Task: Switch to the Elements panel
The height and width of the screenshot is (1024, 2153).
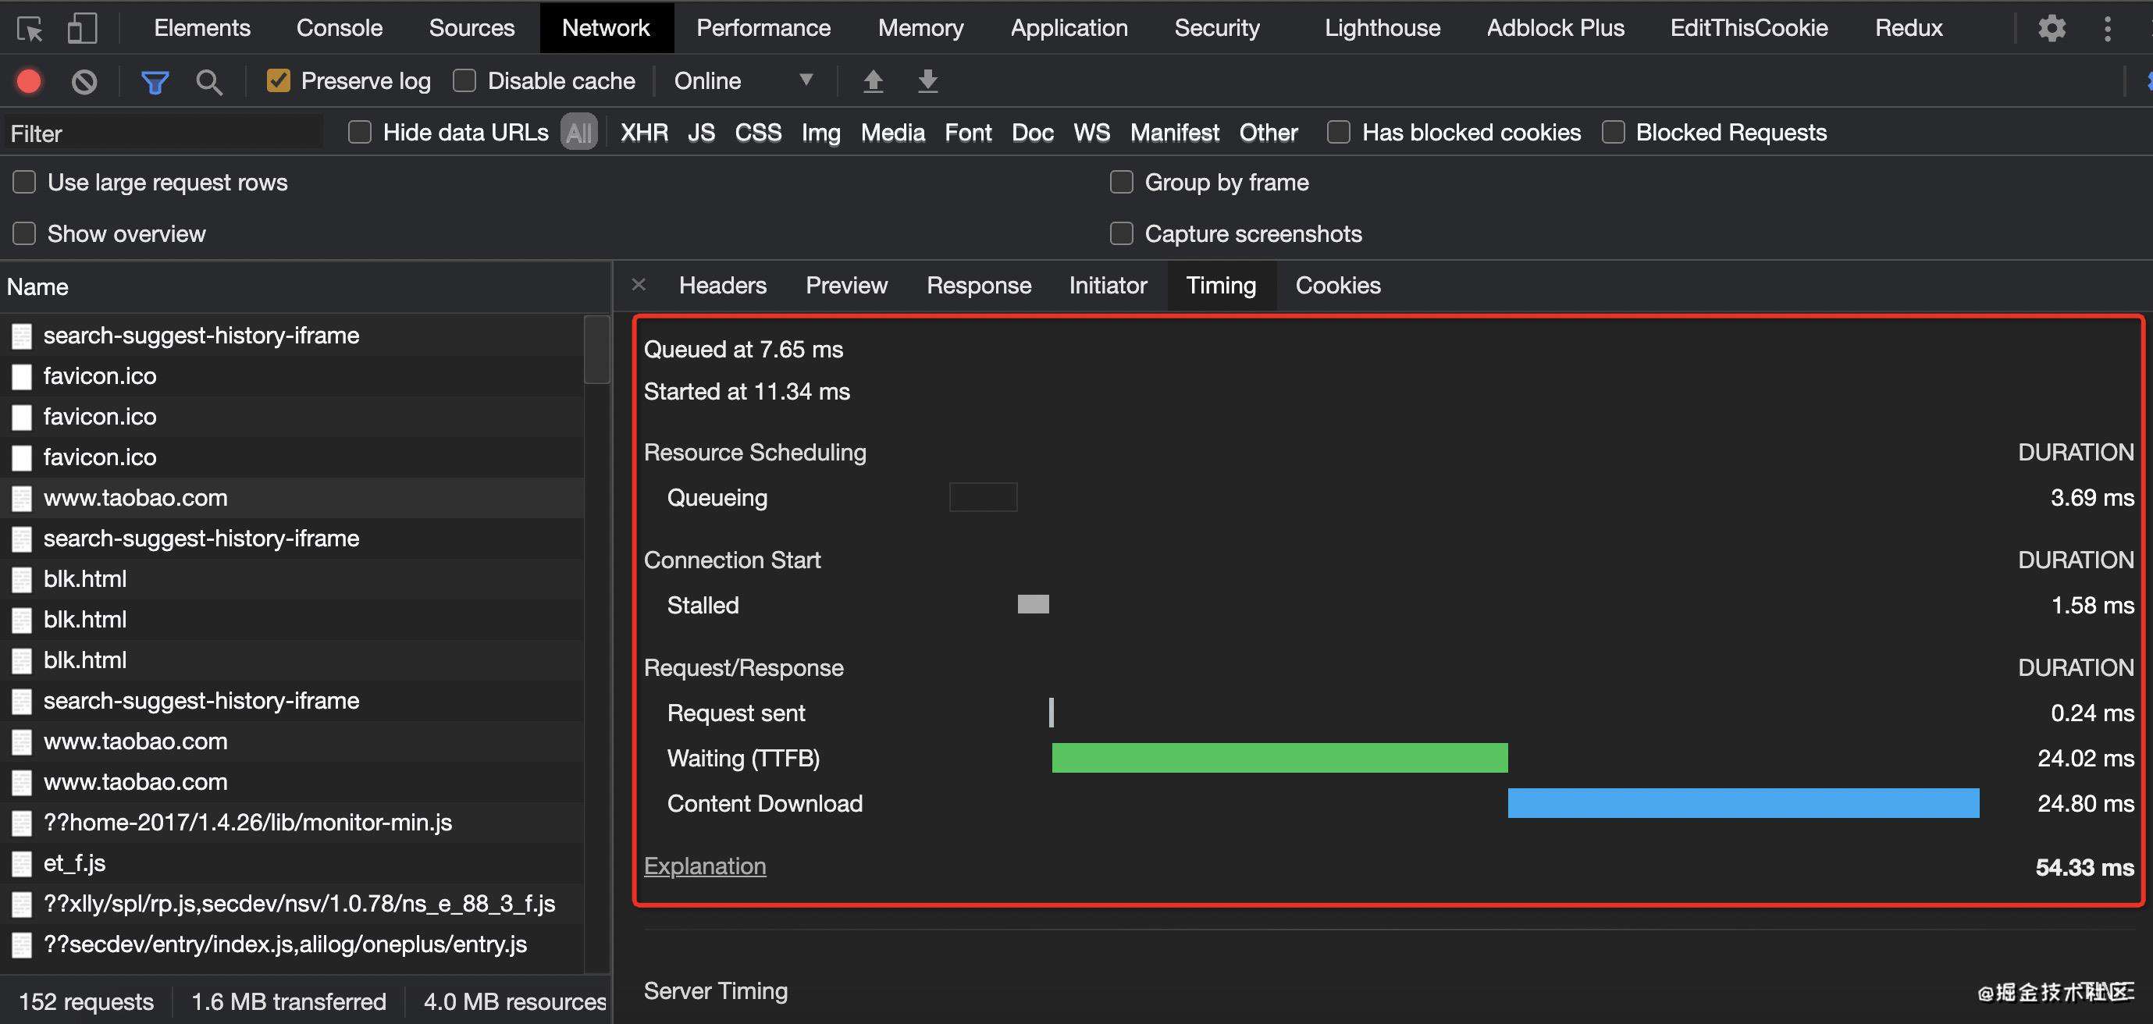Action: [202, 28]
